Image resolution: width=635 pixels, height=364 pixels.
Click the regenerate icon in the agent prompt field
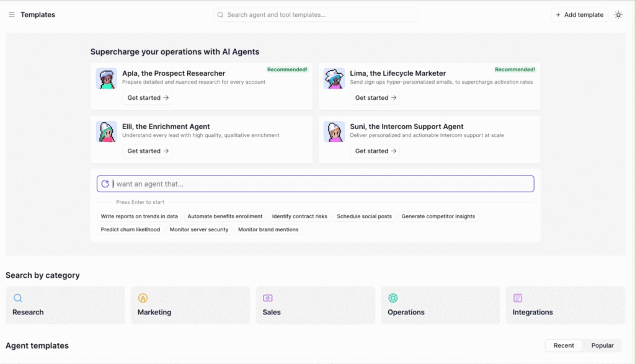pyautogui.click(x=104, y=183)
